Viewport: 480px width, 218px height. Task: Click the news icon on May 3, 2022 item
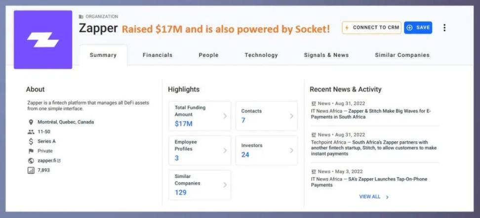[x=314, y=172]
